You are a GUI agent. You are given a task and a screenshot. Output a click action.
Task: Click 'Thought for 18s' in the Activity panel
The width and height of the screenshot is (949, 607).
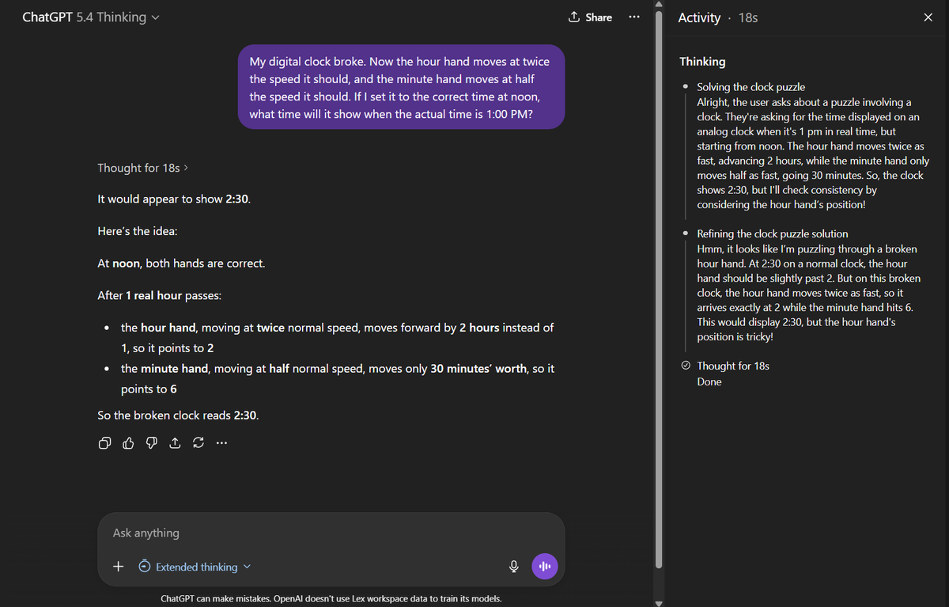(733, 366)
